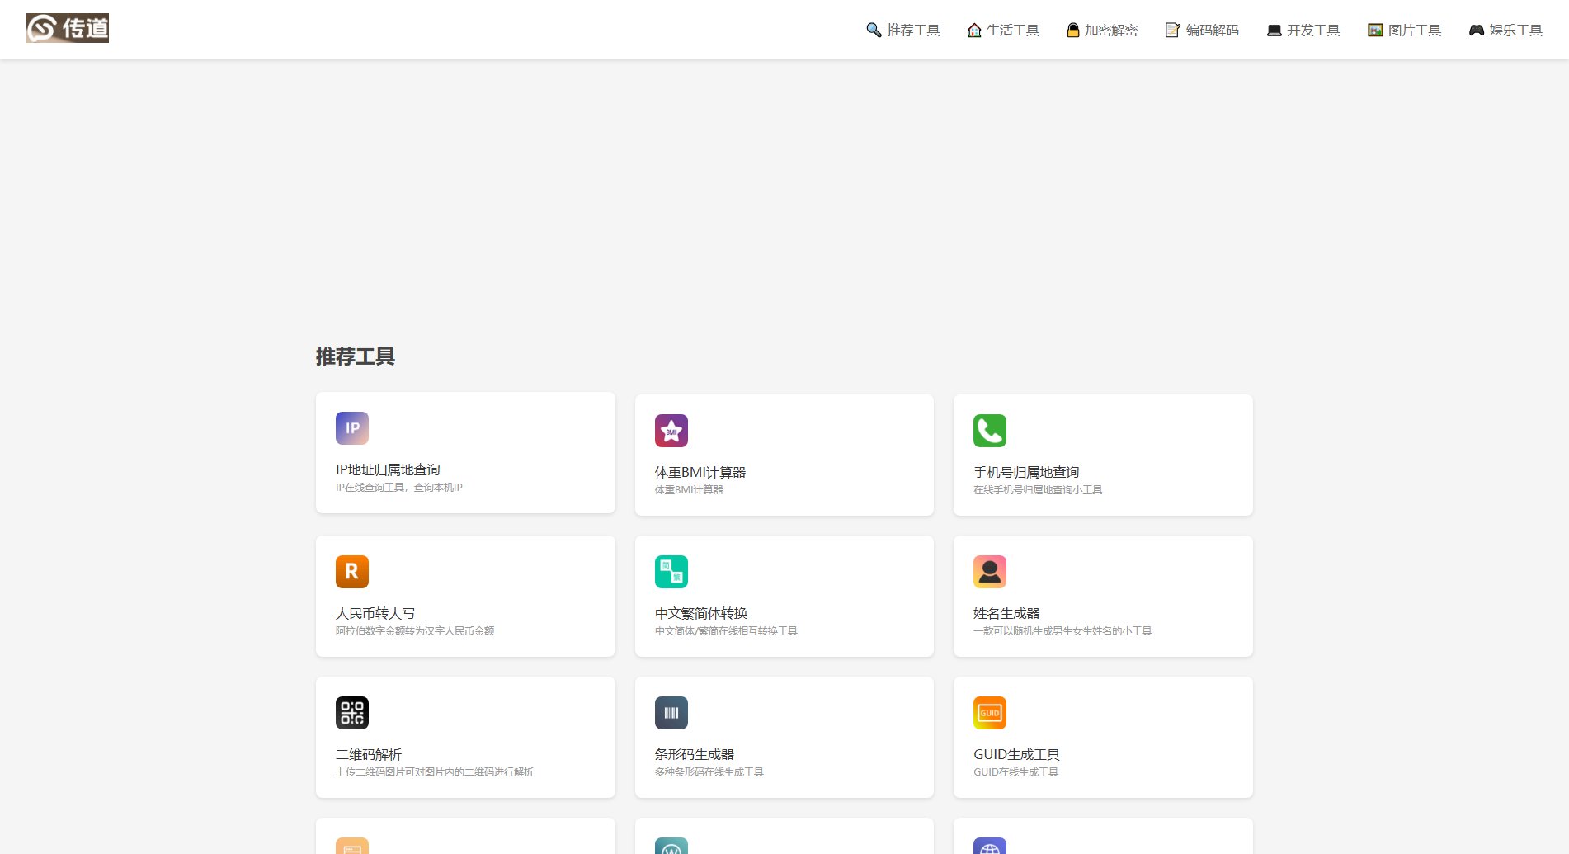Select the GUID生成工具 orange icon

[x=989, y=712]
